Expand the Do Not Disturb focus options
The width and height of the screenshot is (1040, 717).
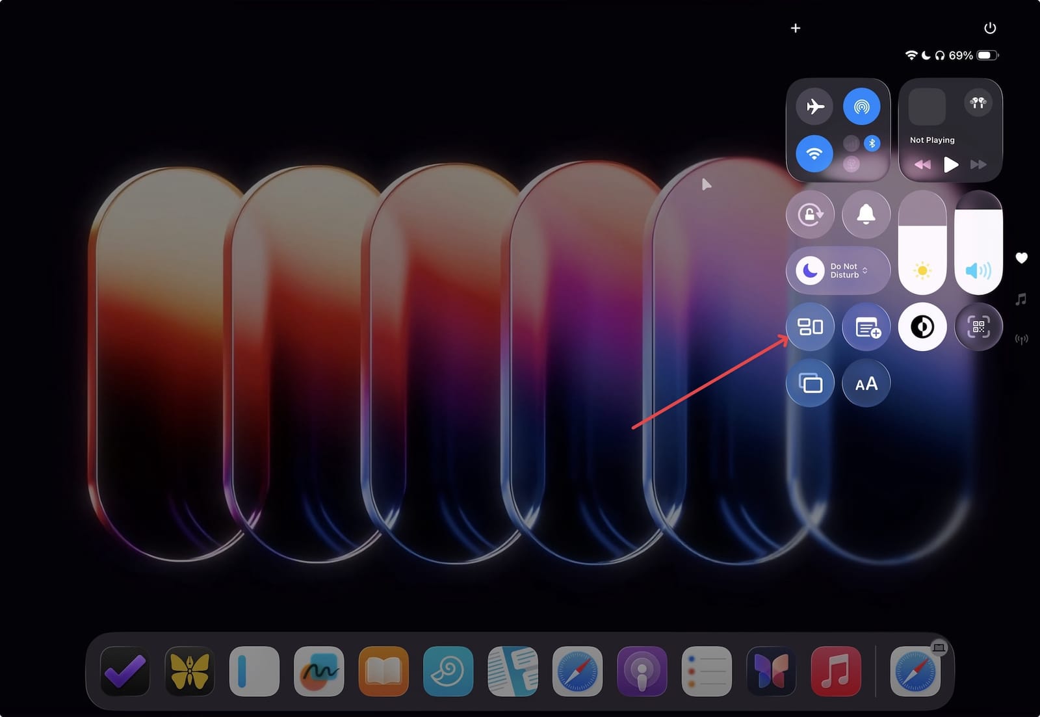pos(864,270)
